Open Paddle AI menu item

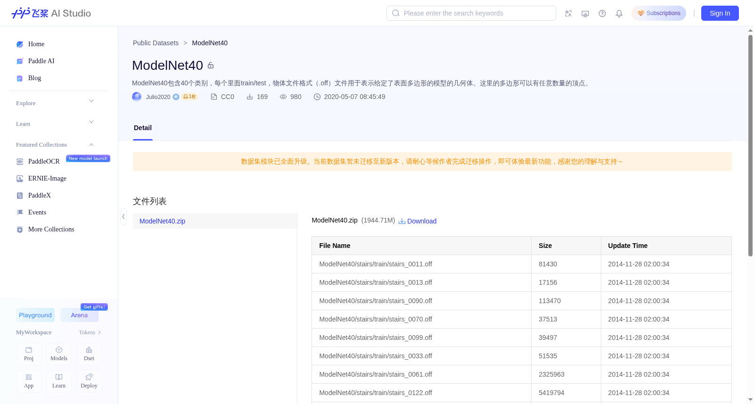tap(41, 61)
